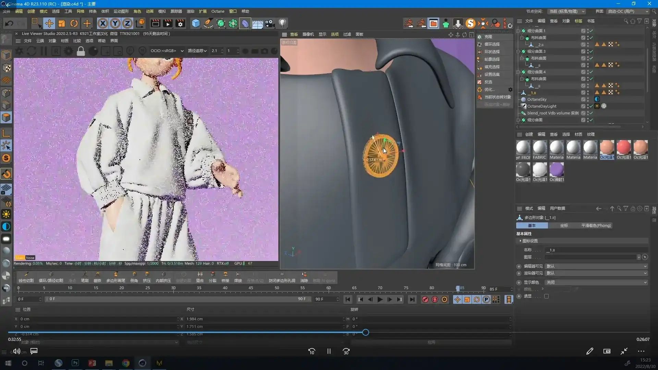Click the lock icon in Live Viewer
Viewport: 658px width, 370px height.
pyautogui.click(x=81, y=51)
